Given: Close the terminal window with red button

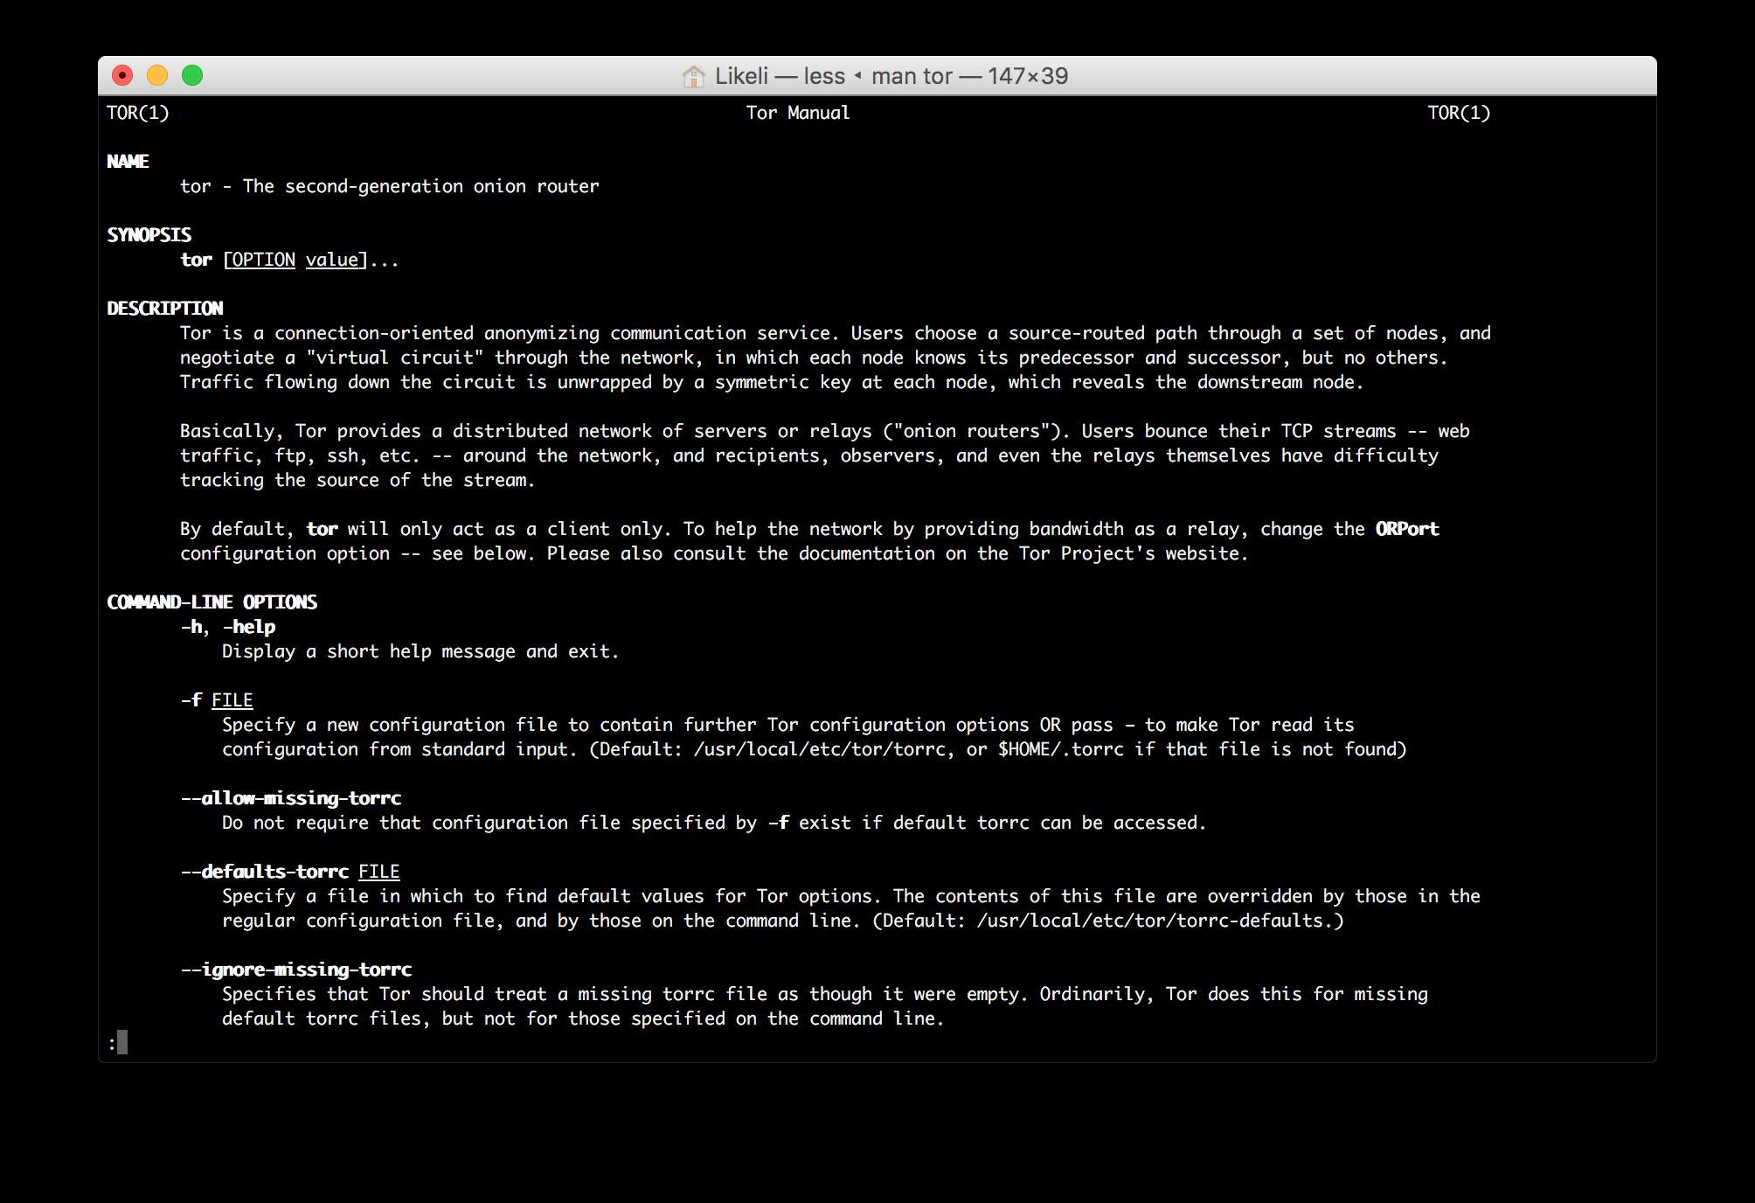Looking at the screenshot, I should click(x=122, y=76).
